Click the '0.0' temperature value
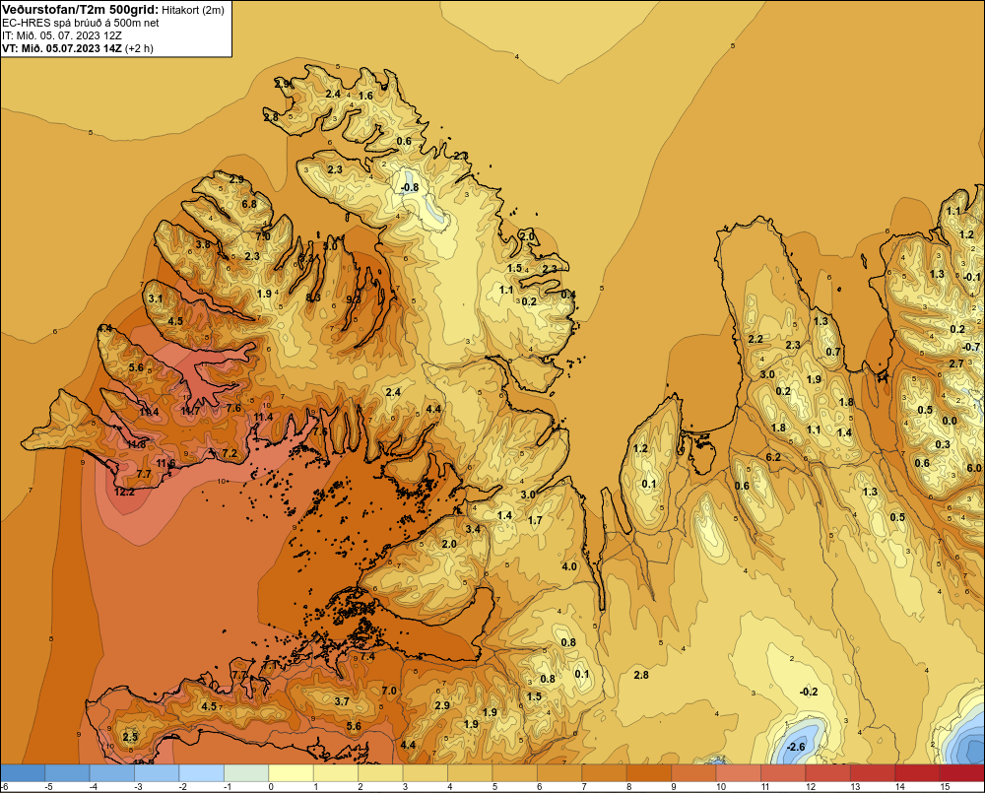This screenshot has width=985, height=793. [x=950, y=421]
